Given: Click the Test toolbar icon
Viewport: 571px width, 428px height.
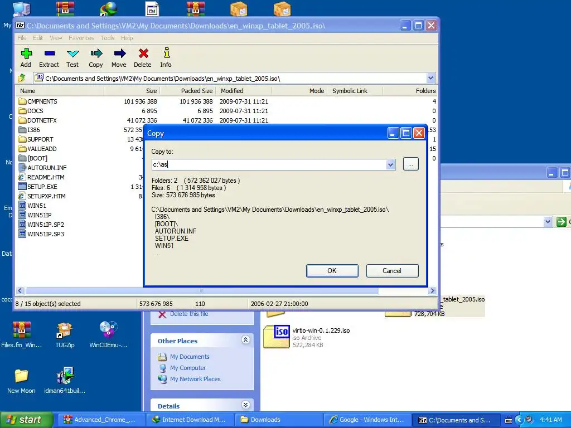Looking at the screenshot, I should tap(72, 57).
